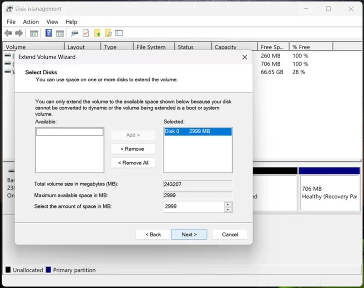Screen dimensions: 364x288
Task: Increase space amount with spinner up arrow
Action: coord(228,204)
